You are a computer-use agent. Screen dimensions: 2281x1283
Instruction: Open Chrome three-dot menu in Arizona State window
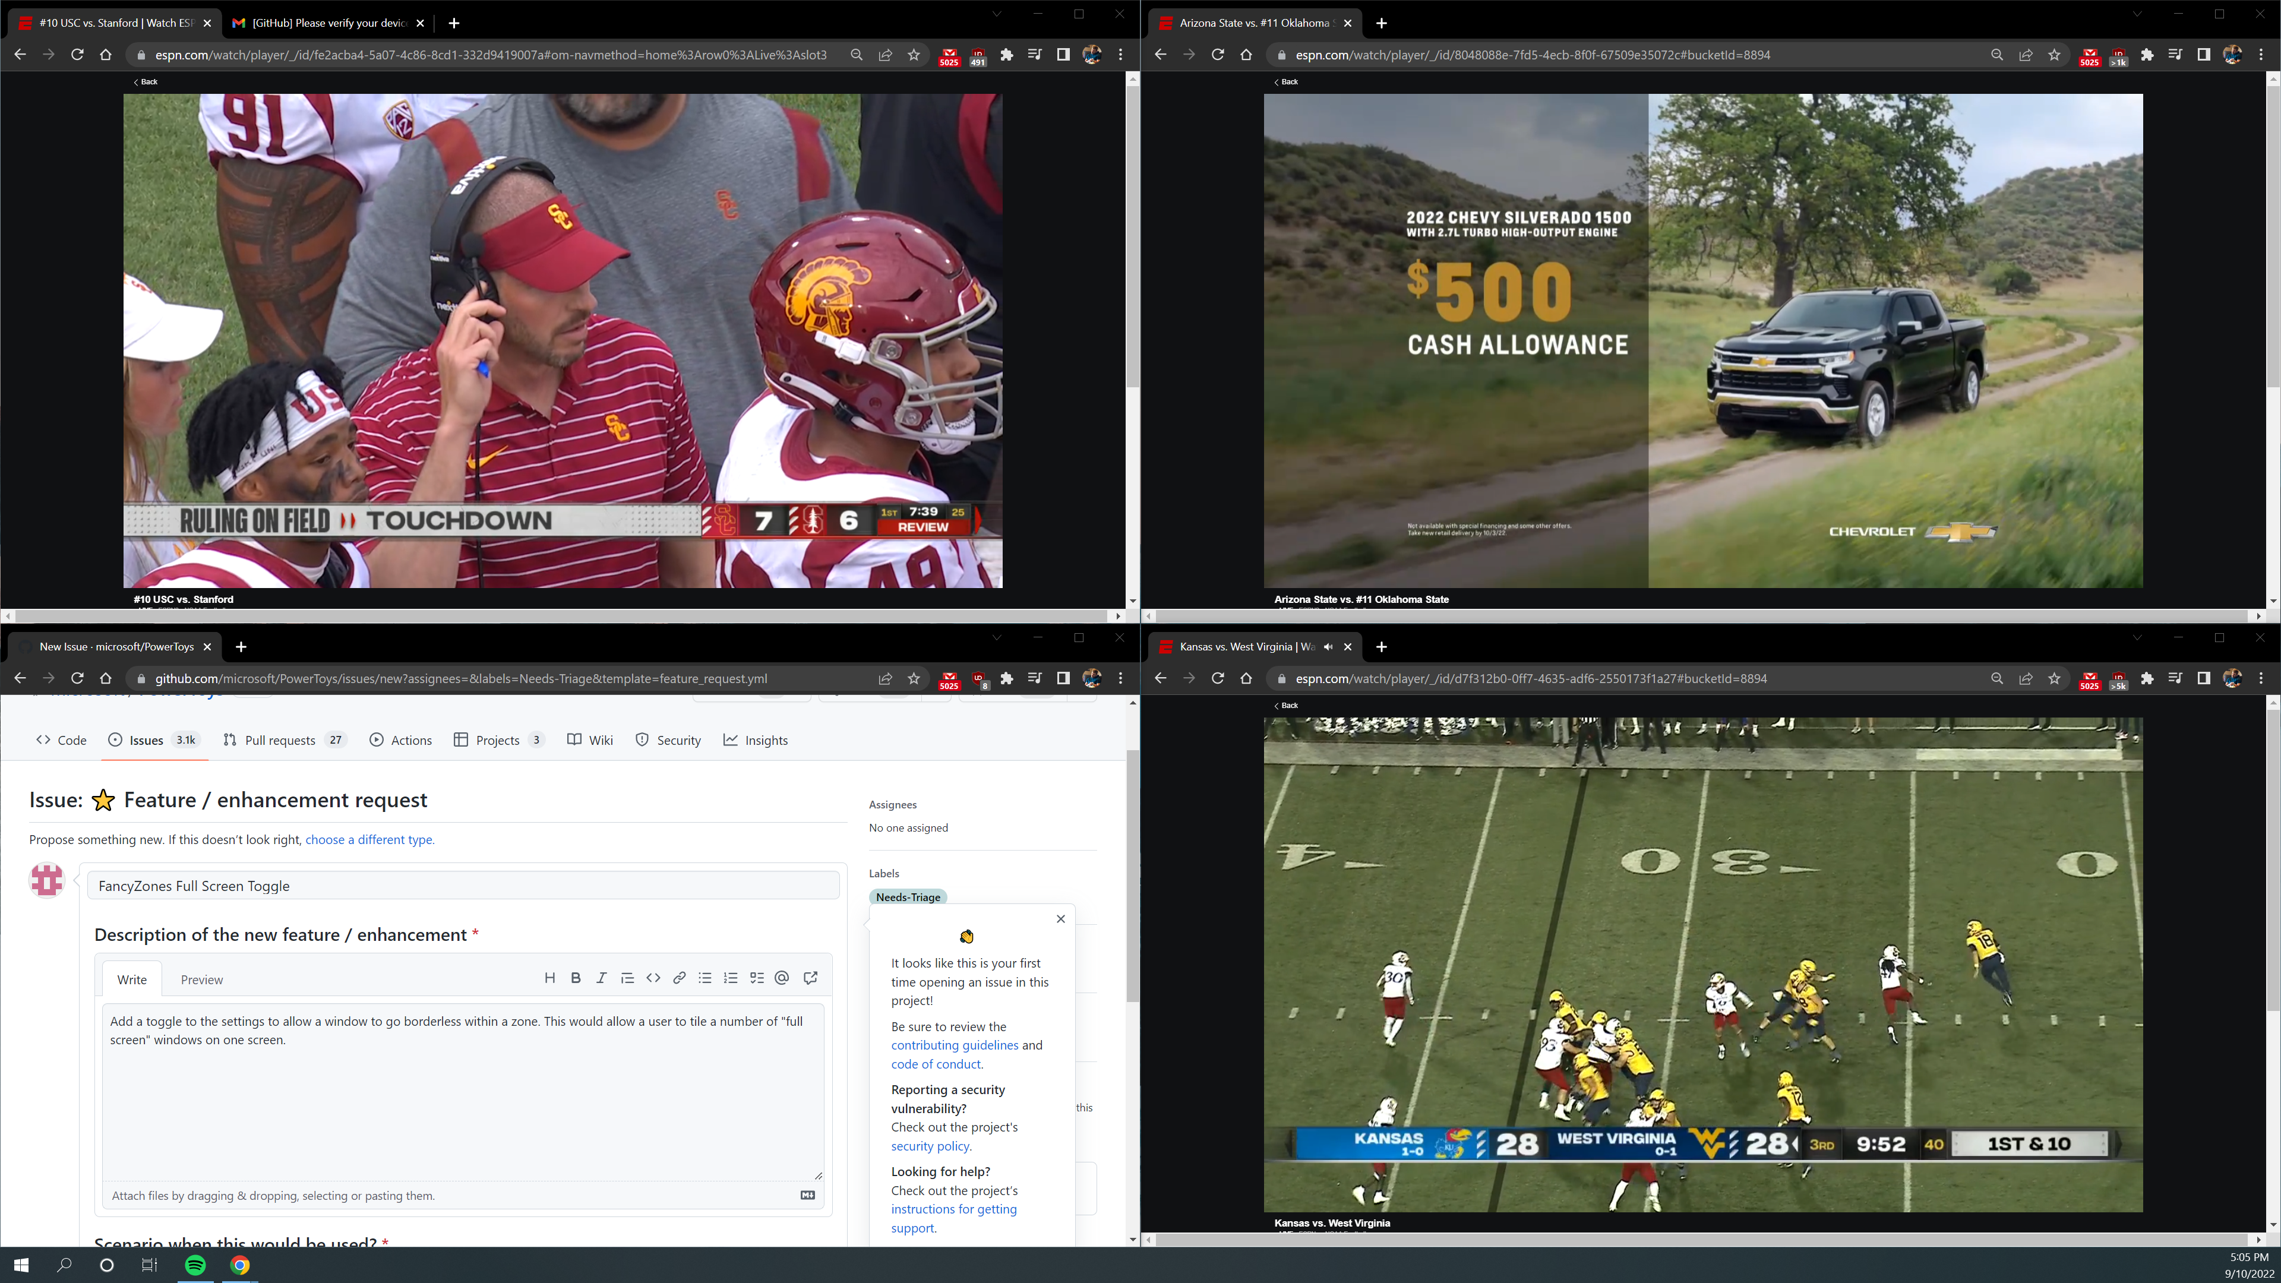2261,55
